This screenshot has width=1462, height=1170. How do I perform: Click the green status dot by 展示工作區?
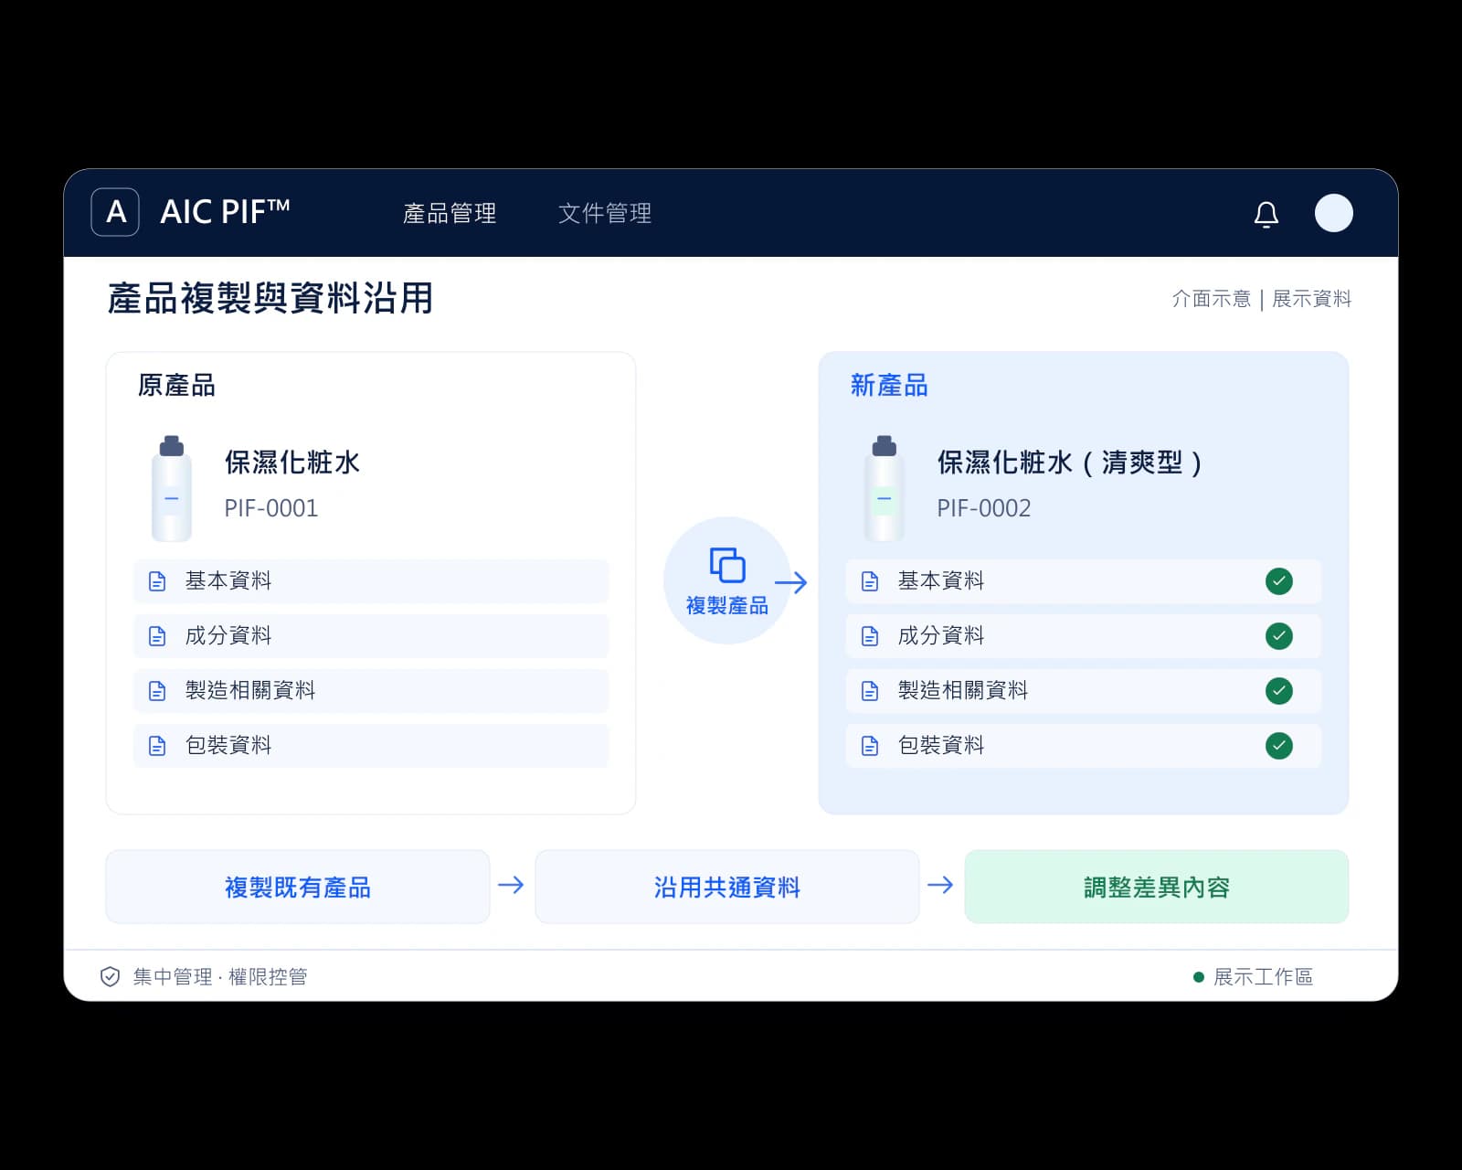[1199, 977]
